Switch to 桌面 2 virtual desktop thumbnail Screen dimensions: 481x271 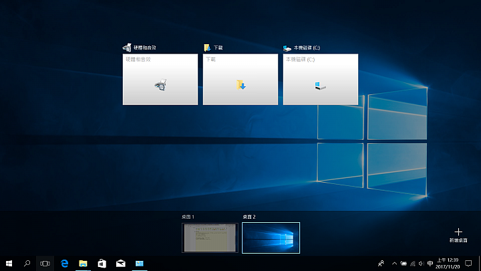tap(271, 238)
